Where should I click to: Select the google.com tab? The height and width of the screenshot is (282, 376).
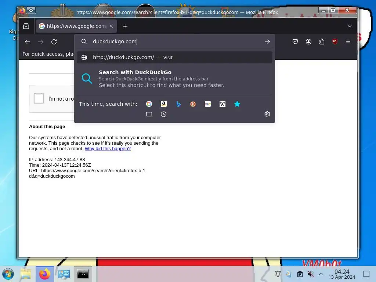[x=76, y=26]
